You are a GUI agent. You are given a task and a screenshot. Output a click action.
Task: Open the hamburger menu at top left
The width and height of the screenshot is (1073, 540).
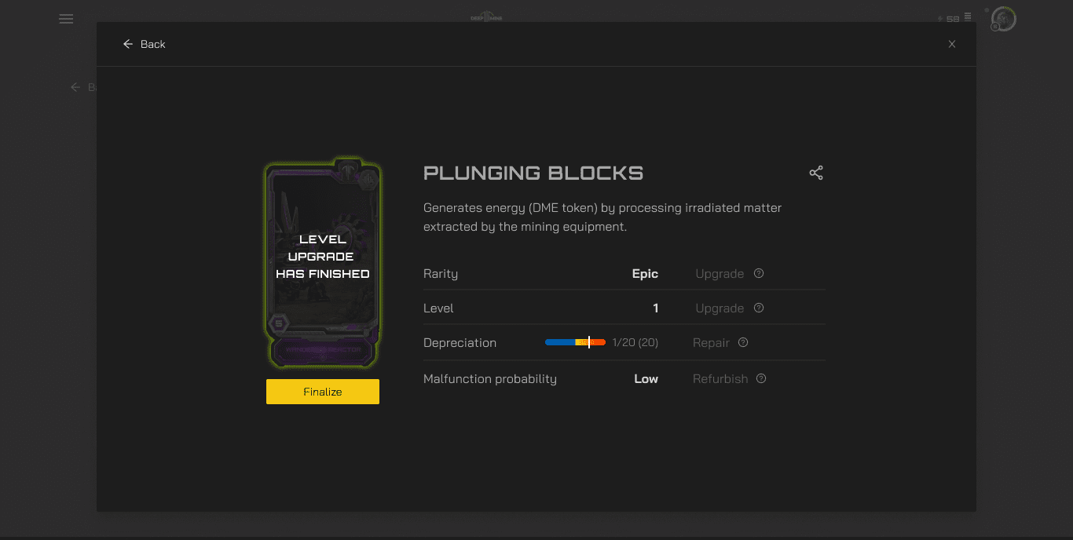[66, 19]
